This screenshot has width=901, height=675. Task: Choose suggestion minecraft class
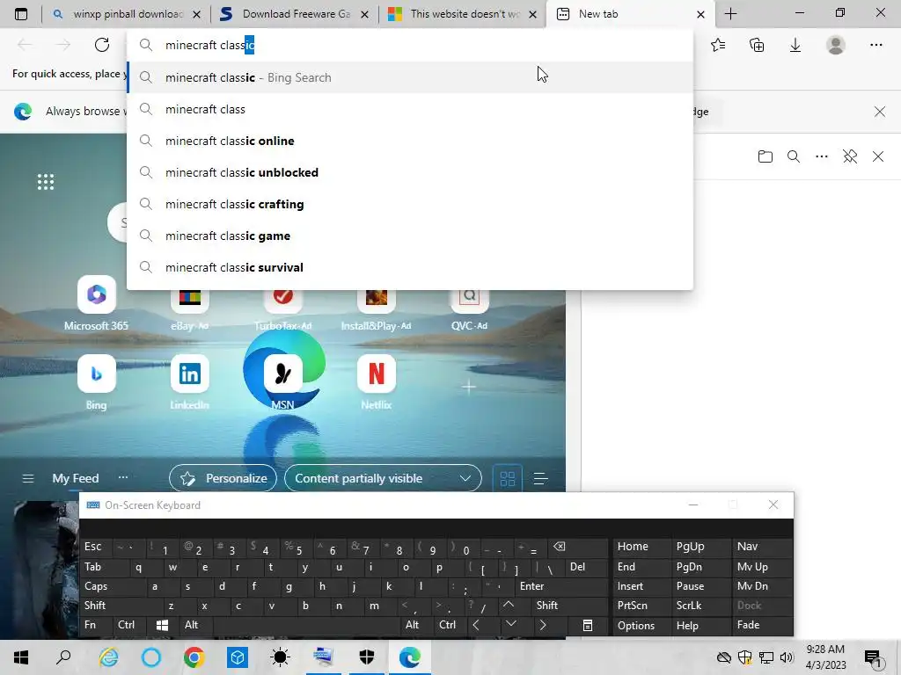(410, 109)
